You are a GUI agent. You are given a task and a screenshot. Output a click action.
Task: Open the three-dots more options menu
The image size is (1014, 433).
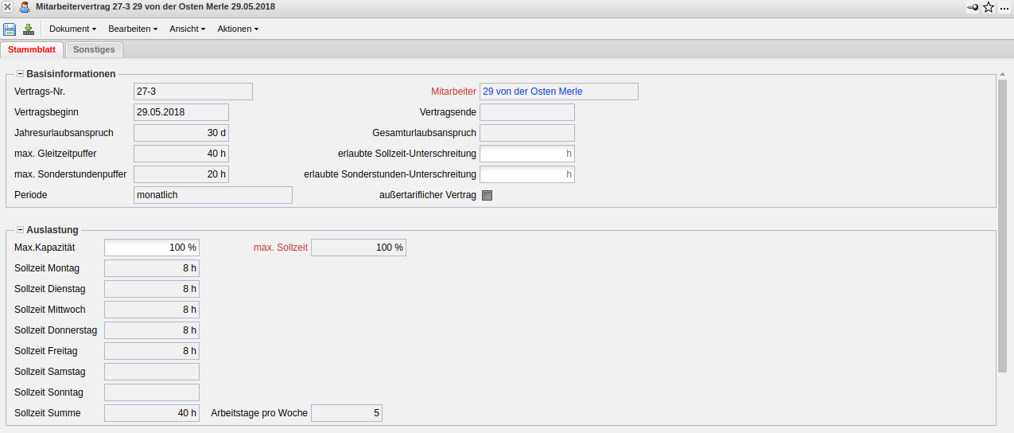pyautogui.click(x=1004, y=7)
